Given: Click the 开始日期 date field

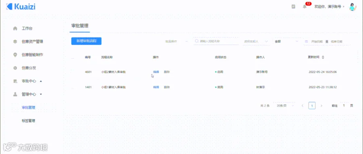Looking at the screenshot, I should (x=317, y=41).
